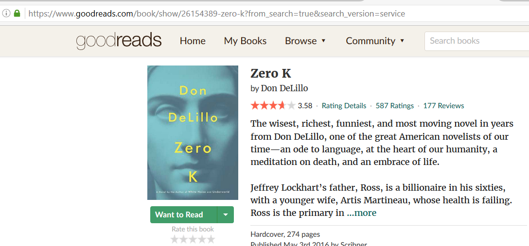Open the shelf dropdown next to Want to Read
529x246 pixels.
coord(226,214)
